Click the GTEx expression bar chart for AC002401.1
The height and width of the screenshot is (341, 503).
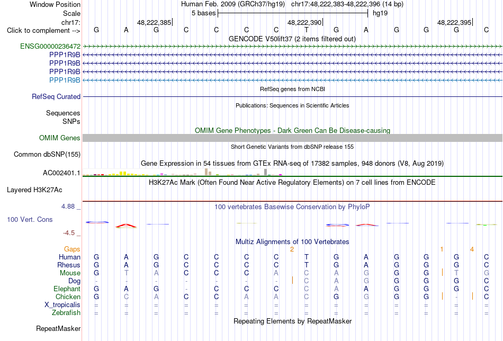182,172
